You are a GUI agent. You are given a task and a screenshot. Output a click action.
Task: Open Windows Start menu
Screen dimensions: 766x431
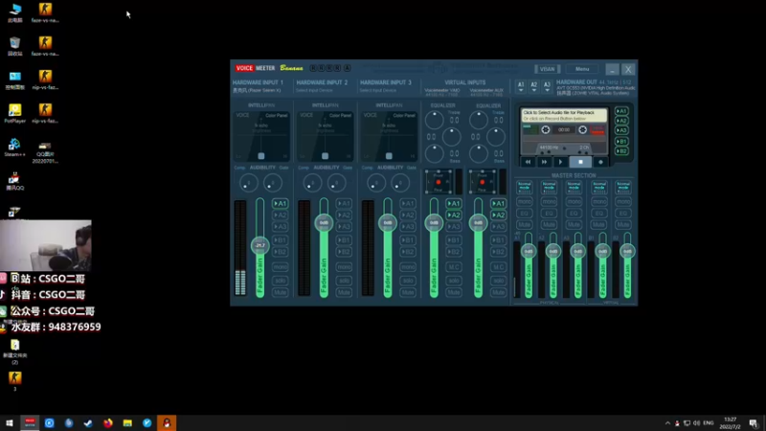point(10,423)
